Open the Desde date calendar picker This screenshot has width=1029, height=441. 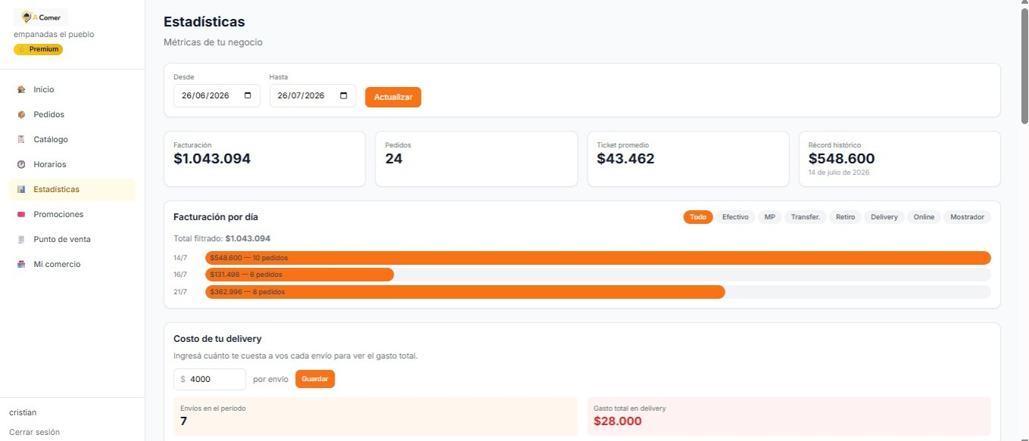pos(248,96)
